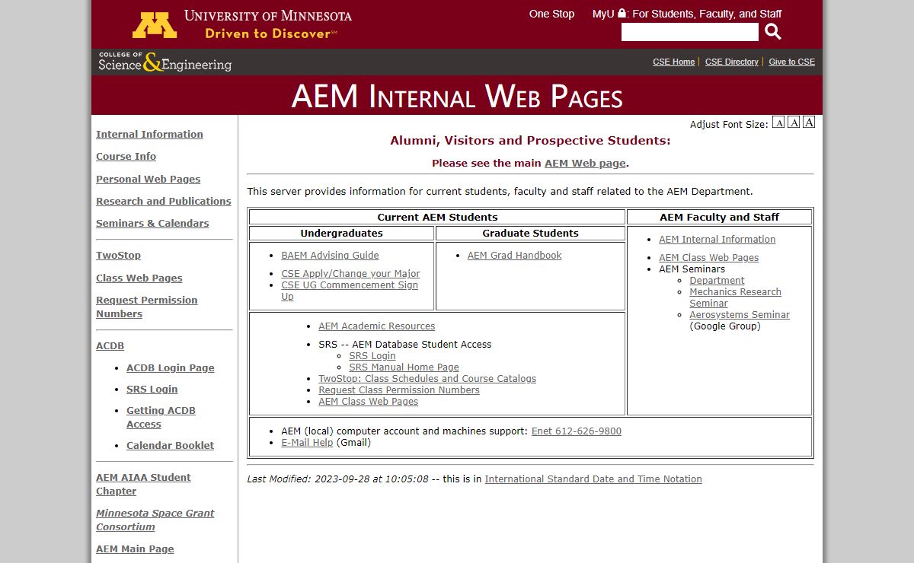Open Class Web Pages in sidebar
The height and width of the screenshot is (563, 914).
139,278
